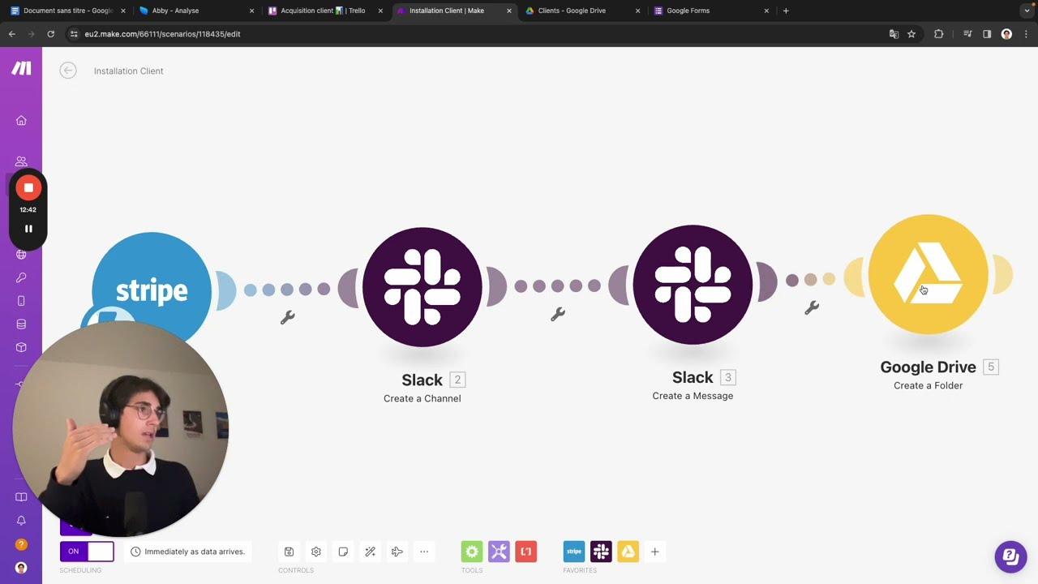Open browser extensions puzzle icon
Viewport: 1038px width, 584px height.
[939, 34]
